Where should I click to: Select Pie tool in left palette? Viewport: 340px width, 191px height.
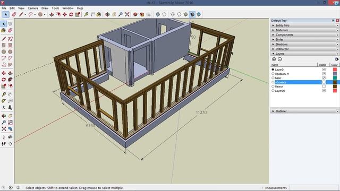pos(10,65)
